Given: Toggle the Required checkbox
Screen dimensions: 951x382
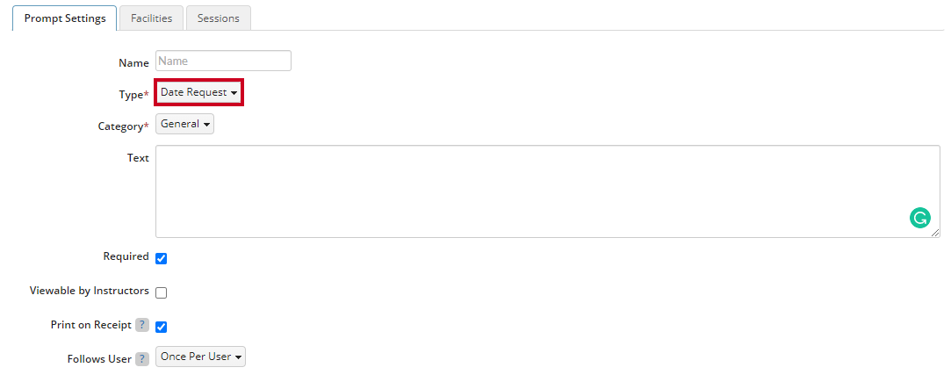Looking at the screenshot, I should coord(162,259).
